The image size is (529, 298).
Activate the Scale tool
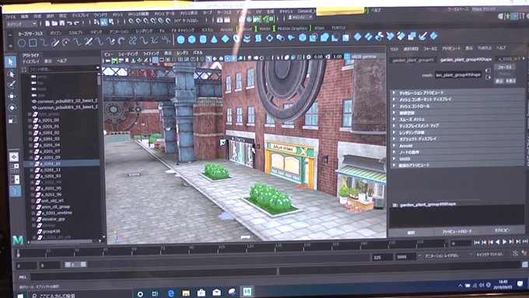click(12, 120)
